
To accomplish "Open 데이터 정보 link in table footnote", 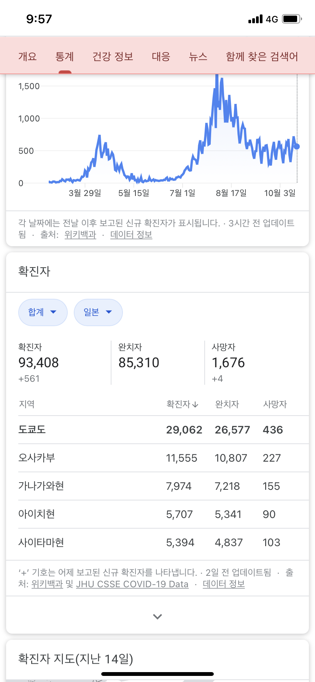I will pyautogui.click(x=224, y=584).
